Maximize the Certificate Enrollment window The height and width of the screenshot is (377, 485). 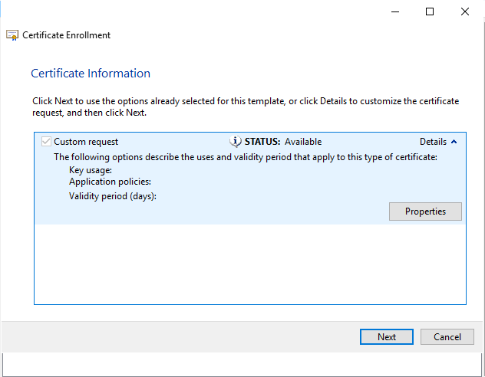430,11
